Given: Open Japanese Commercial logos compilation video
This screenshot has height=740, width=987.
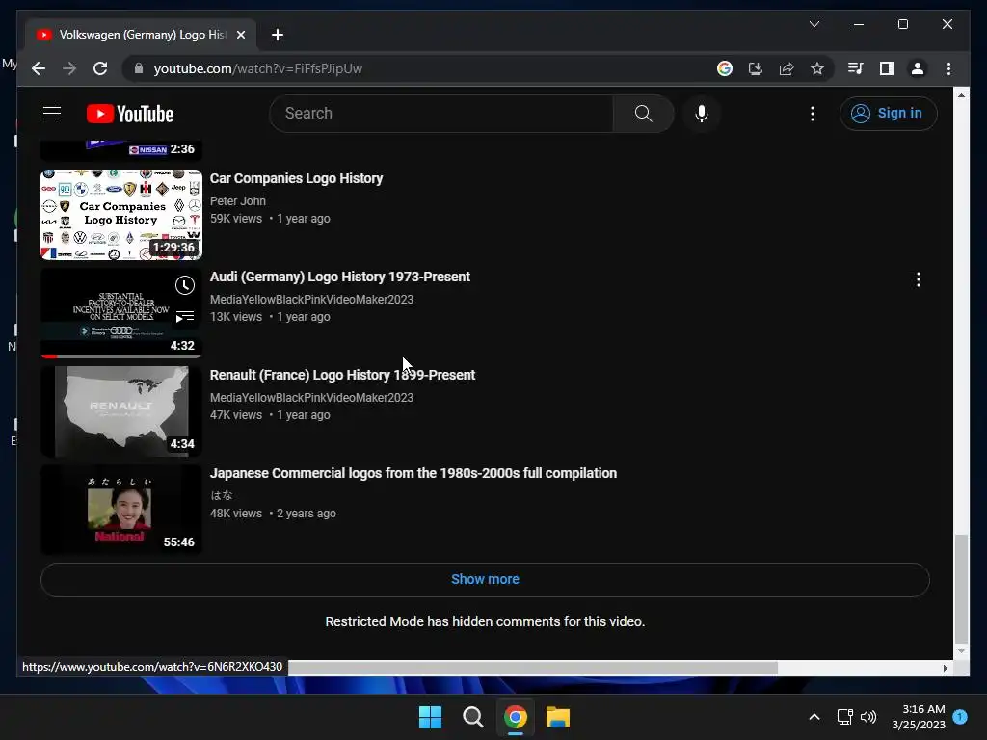Looking at the screenshot, I should tap(413, 472).
